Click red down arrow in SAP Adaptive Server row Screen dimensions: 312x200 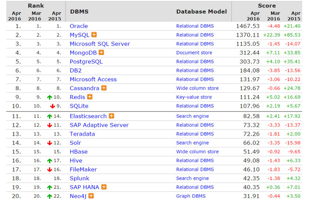click(x=50, y=125)
